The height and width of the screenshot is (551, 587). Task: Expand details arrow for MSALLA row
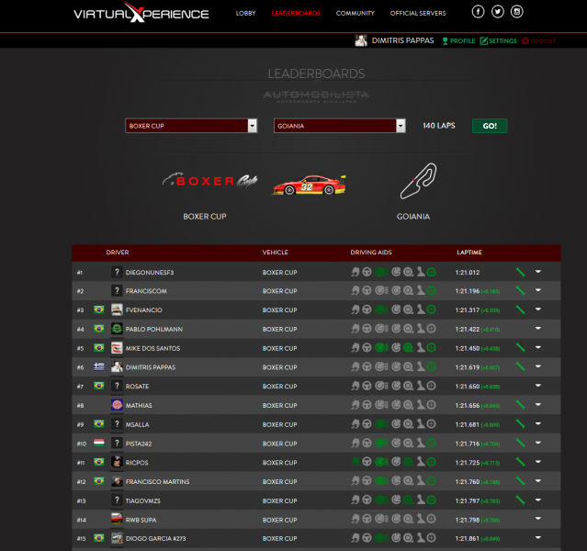[538, 423]
